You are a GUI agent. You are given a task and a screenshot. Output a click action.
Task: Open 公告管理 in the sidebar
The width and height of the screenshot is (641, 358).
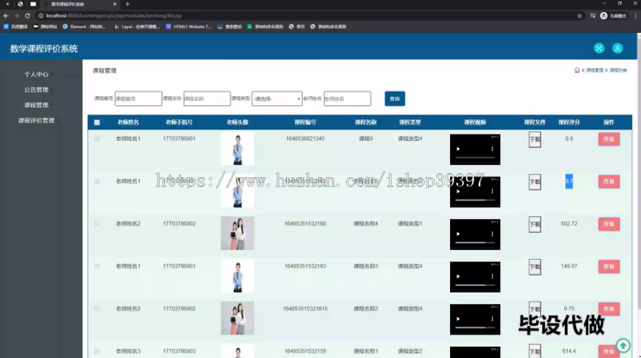click(36, 90)
